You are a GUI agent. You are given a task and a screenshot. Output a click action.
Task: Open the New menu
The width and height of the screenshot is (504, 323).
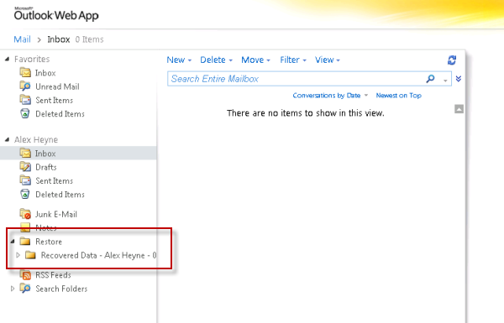[x=179, y=60]
